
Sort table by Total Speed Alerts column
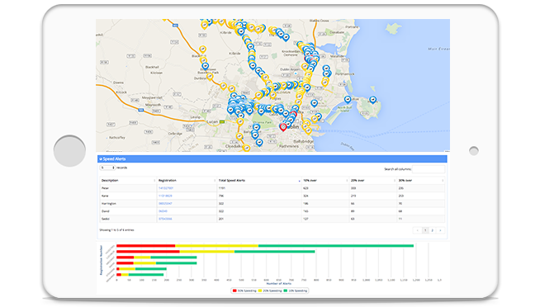click(259, 181)
